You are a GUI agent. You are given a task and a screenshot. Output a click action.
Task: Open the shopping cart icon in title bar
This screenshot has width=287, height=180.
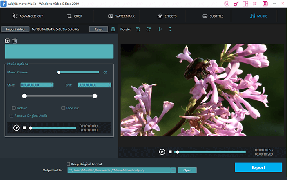pos(227,4)
